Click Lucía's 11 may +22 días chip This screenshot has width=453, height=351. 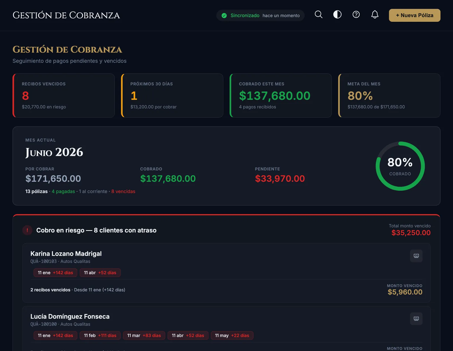[232, 335]
